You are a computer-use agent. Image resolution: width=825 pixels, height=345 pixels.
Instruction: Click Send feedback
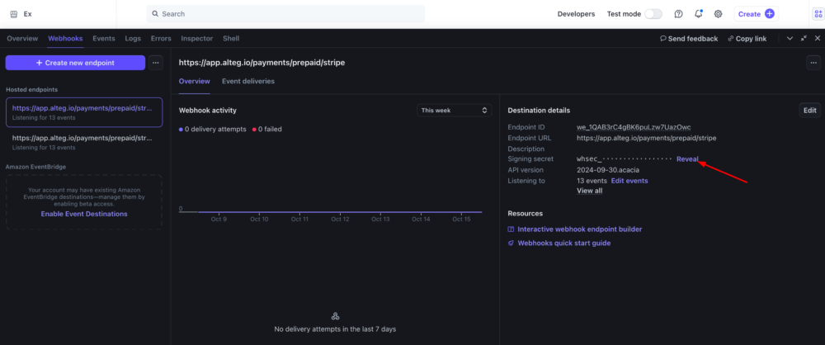[689, 39]
